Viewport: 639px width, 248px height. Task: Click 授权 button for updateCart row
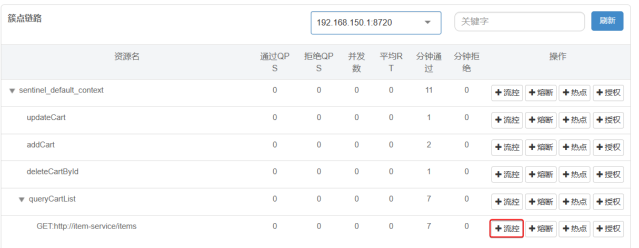coord(608,120)
